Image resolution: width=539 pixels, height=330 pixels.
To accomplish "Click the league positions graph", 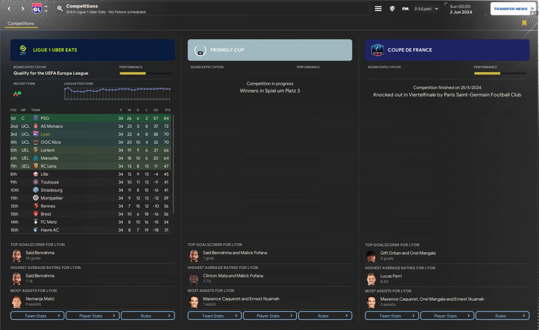I will (x=117, y=93).
